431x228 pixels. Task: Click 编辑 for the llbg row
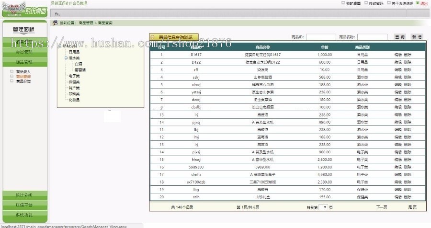[398, 190]
